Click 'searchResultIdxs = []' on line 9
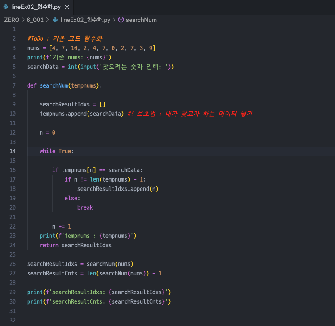Viewport: 335px width, 326px height. (x=72, y=104)
